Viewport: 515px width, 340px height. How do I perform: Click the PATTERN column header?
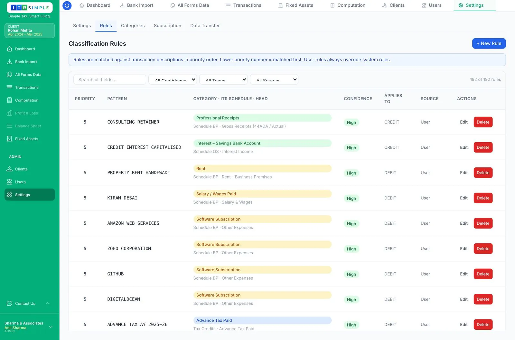coord(117,99)
